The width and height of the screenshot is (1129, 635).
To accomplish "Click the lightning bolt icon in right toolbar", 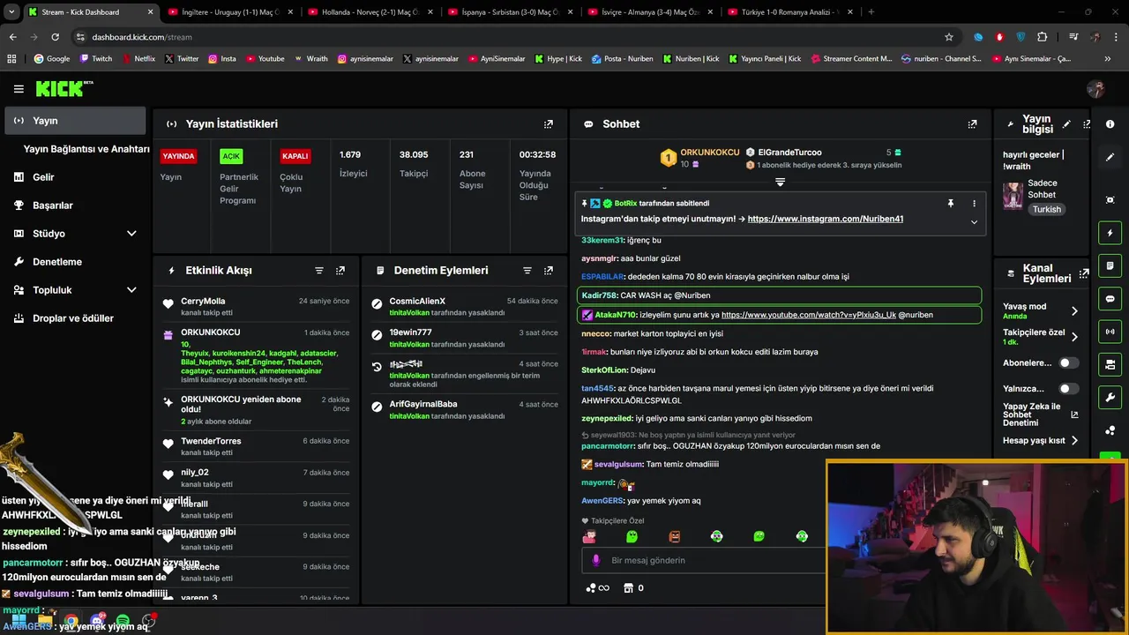I will pos(1110,233).
